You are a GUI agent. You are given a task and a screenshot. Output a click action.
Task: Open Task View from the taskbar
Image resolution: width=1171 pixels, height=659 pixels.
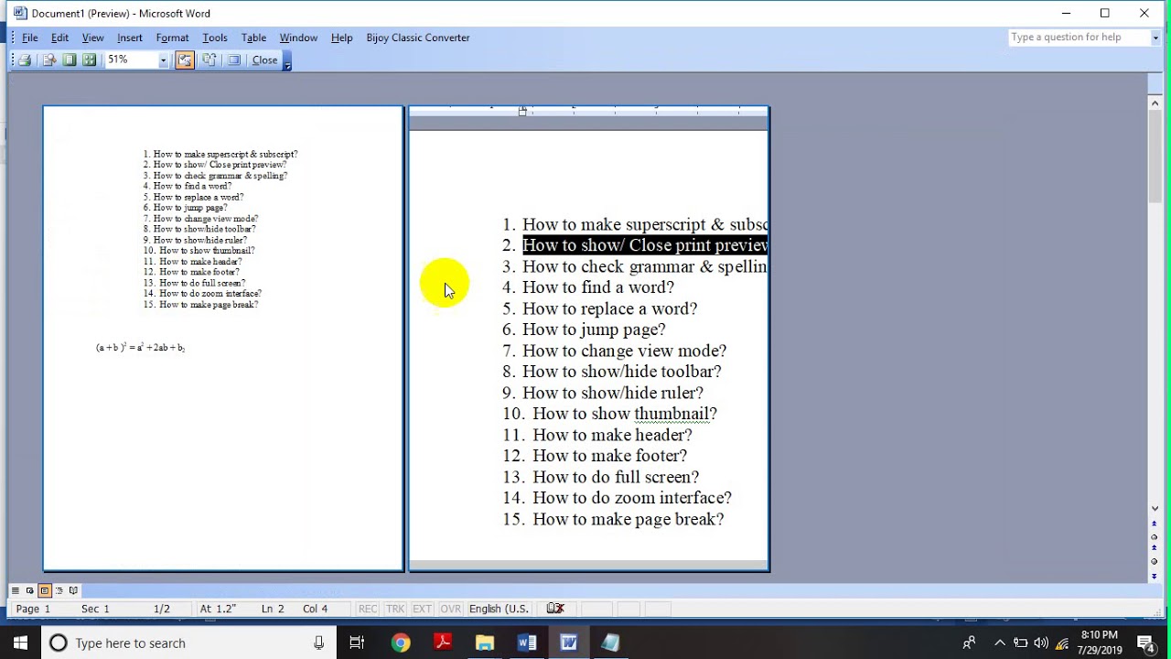click(x=357, y=643)
